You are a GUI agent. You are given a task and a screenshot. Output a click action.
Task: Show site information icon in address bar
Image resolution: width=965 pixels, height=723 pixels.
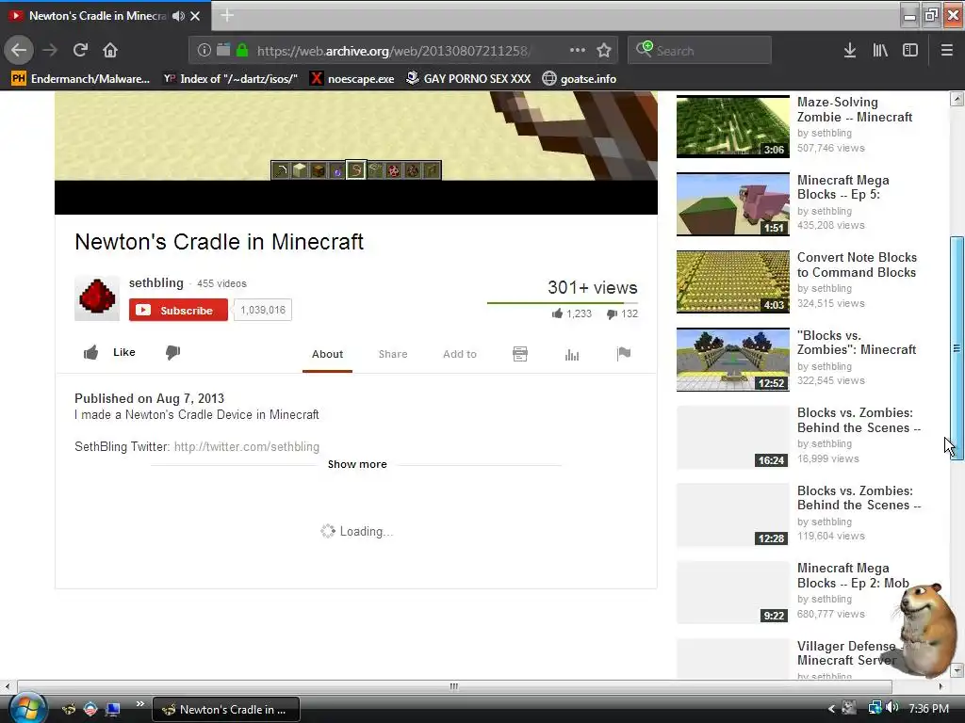click(x=204, y=51)
